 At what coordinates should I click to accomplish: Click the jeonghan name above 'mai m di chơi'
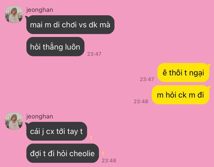tap(40, 10)
